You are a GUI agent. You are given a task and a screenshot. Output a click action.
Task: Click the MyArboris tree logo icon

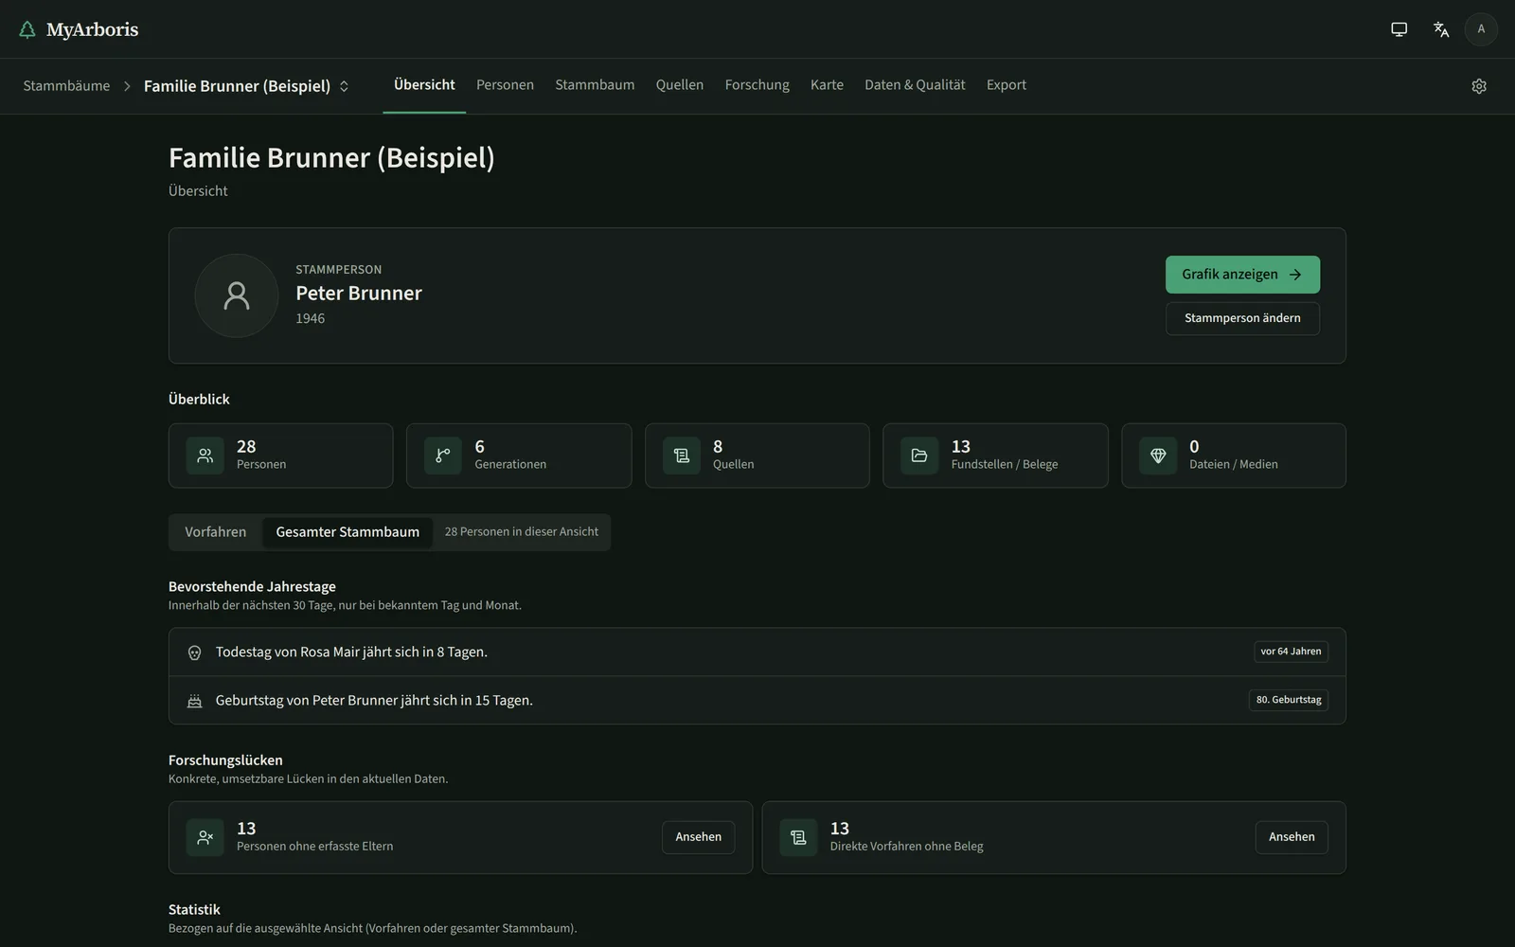(x=27, y=29)
